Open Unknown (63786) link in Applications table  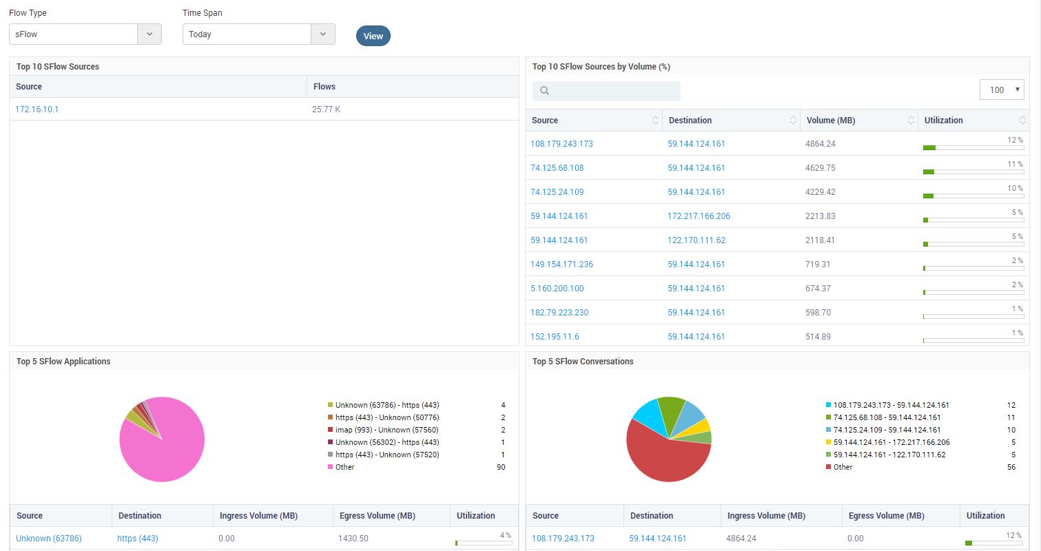[x=49, y=539]
